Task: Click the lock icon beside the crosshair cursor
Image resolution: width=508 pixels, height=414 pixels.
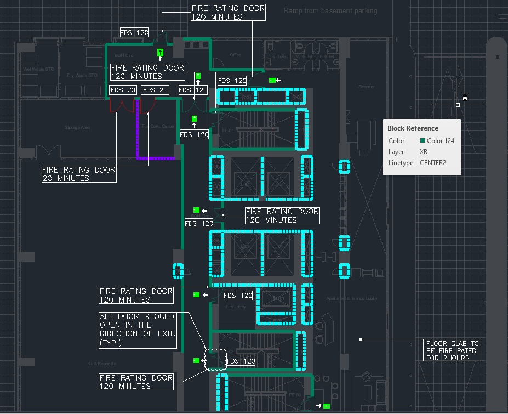Action: click(x=465, y=98)
